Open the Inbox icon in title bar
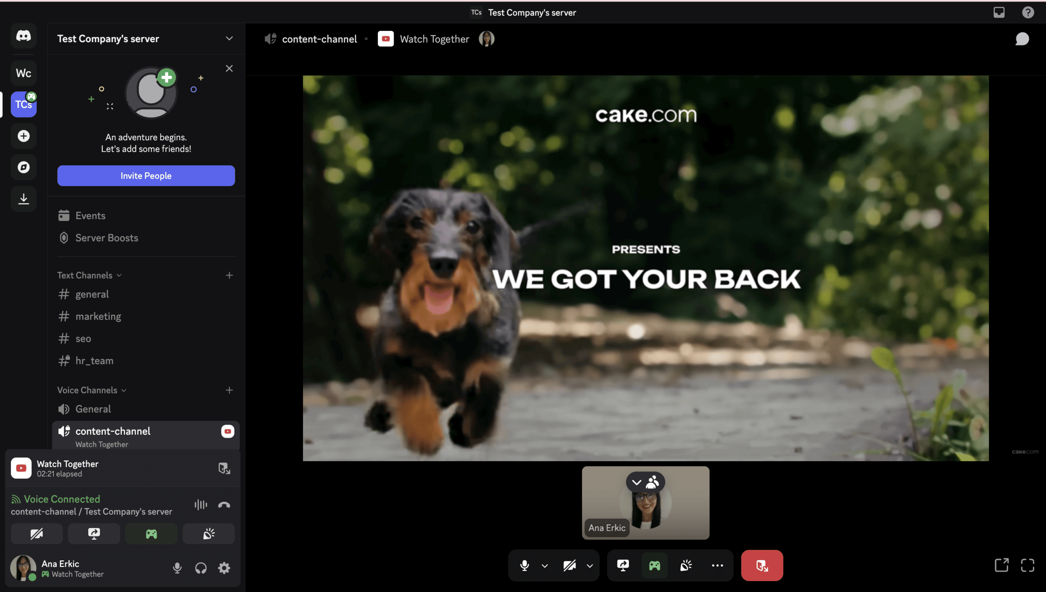The height and width of the screenshot is (592, 1046). pos(999,12)
